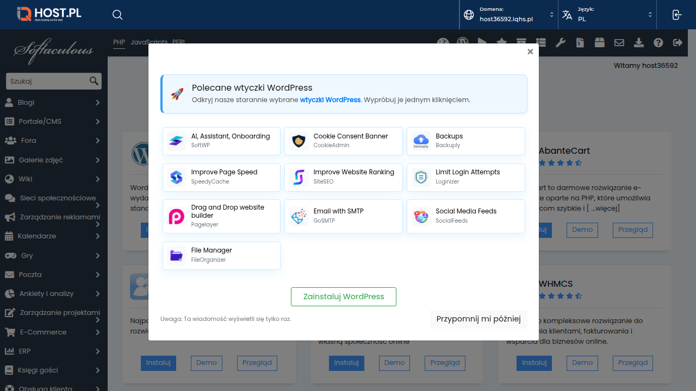696x391 pixels.
Task: Open the FileOrganizer File Manager plugin
Action: coord(221,256)
